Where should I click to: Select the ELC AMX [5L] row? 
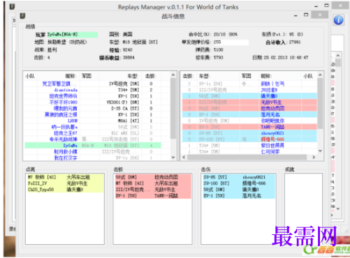[x=93, y=133]
